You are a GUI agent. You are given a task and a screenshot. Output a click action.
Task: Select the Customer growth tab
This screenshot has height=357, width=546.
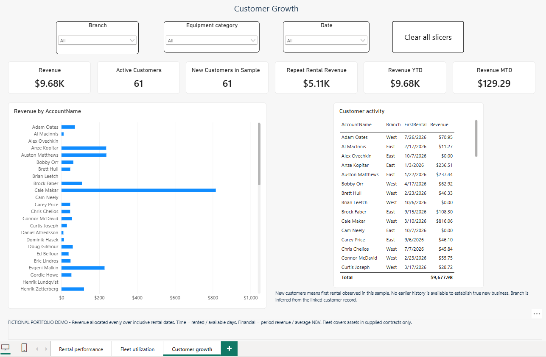(192, 349)
